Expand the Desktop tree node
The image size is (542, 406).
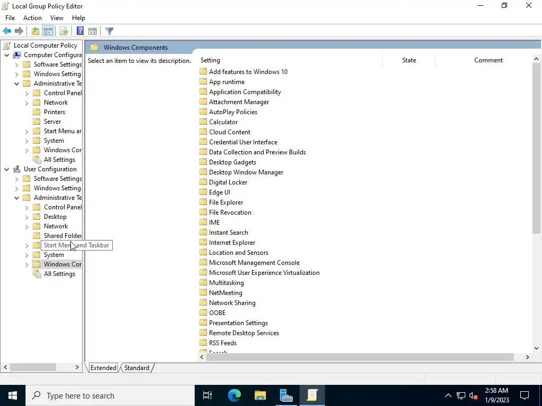(x=26, y=217)
